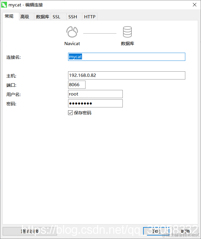Switch to the SSH tab

[x=74, y=17]
